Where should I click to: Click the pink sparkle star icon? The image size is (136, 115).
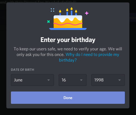(87, 13)
